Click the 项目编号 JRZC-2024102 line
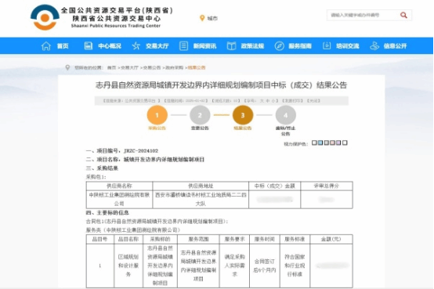 (122, 151)
